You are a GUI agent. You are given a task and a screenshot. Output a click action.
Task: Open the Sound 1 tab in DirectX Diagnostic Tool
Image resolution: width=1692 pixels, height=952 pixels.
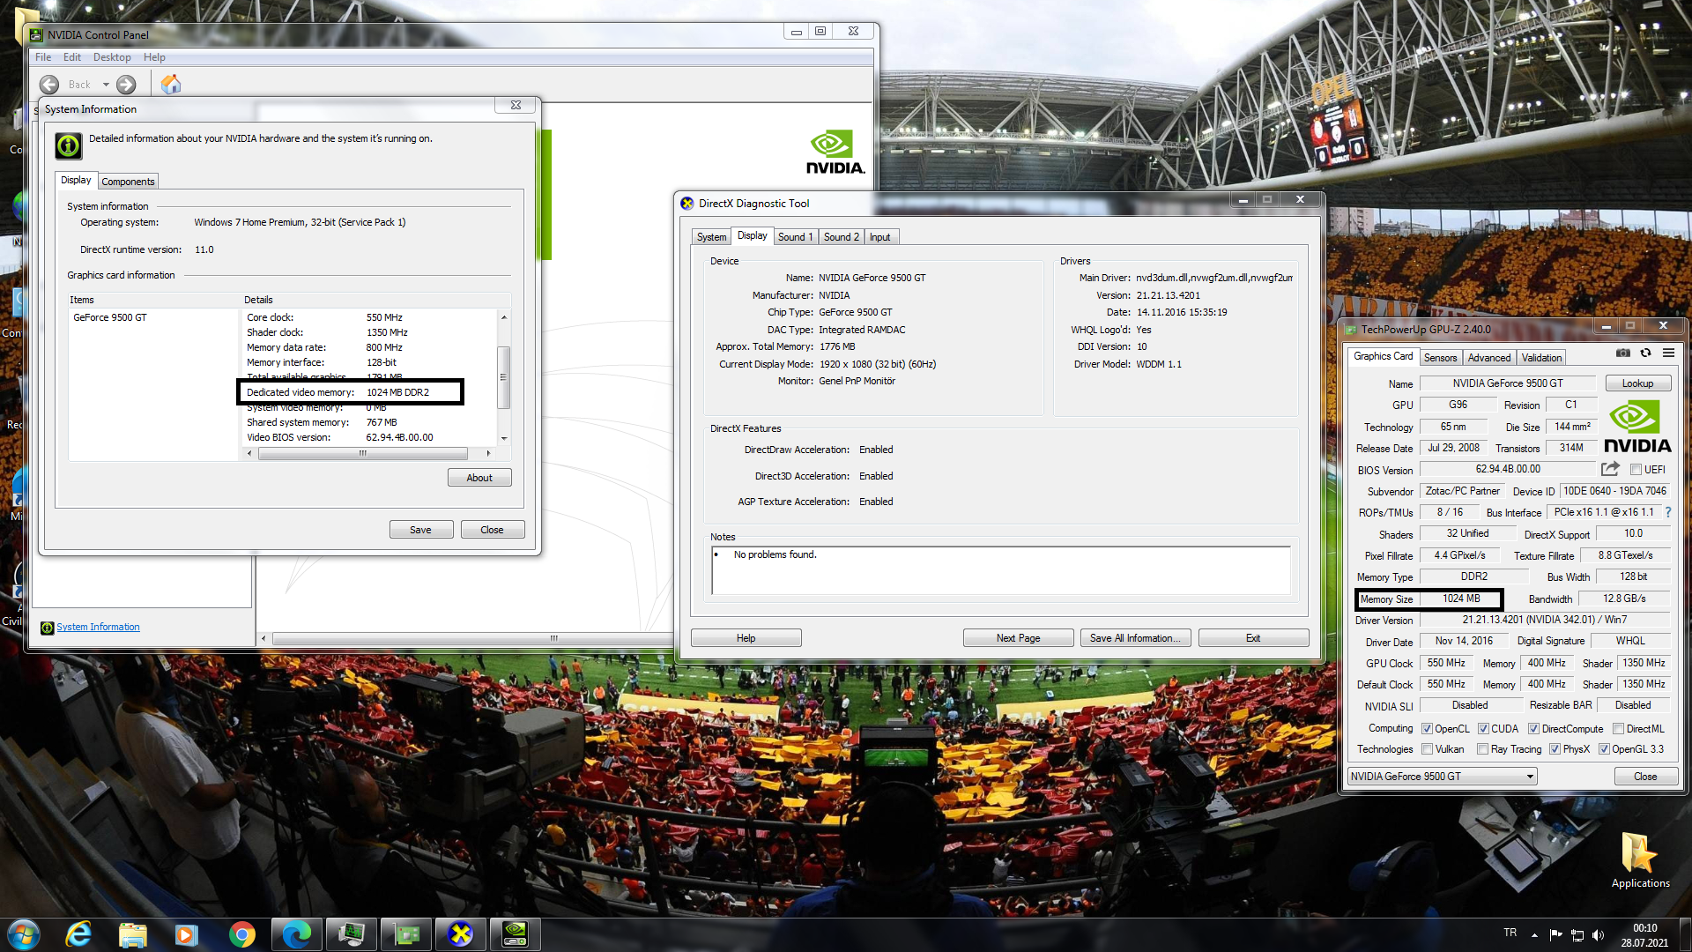(x=795, y=237)
